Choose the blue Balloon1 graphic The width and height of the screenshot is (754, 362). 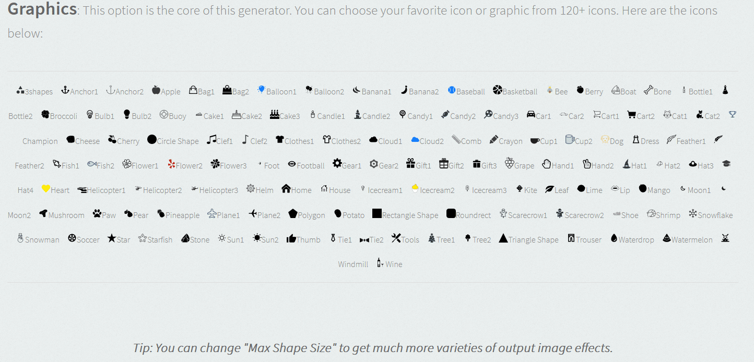pos(261,90)
